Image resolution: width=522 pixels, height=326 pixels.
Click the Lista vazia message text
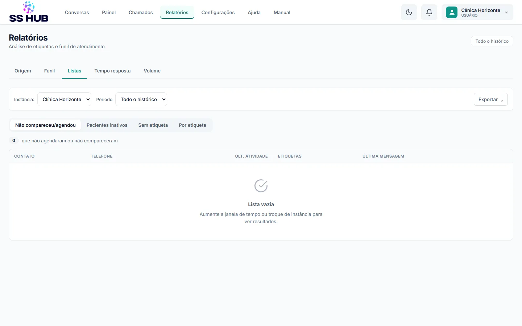[x=261, y=204]
